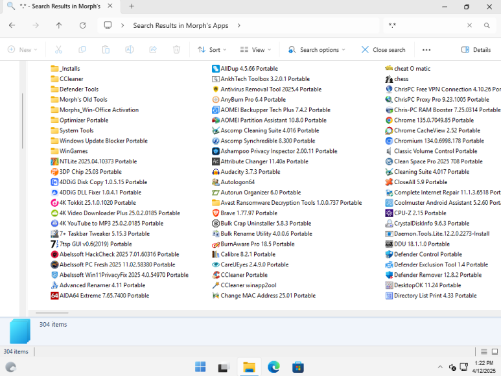Select AIDA64 Extreme 7.65.7400 Portable icon
This screenshot has width=501, height=376.
coord(54,296)
